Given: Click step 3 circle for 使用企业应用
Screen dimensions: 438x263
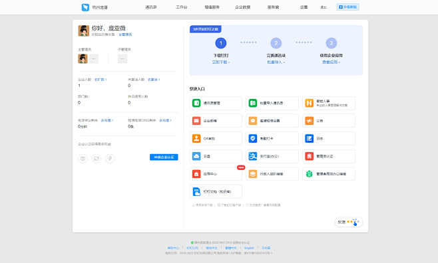Looking at the screenshot, I should pyautogui.click(x=331, y=43).
